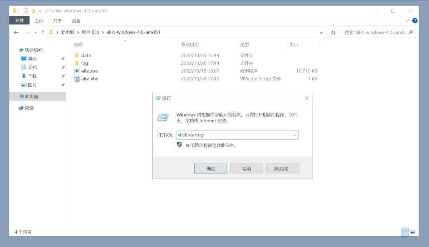The width and height of the screenshot is (429, 247).
Task: Go up one folder level
Action: [43, 32]
